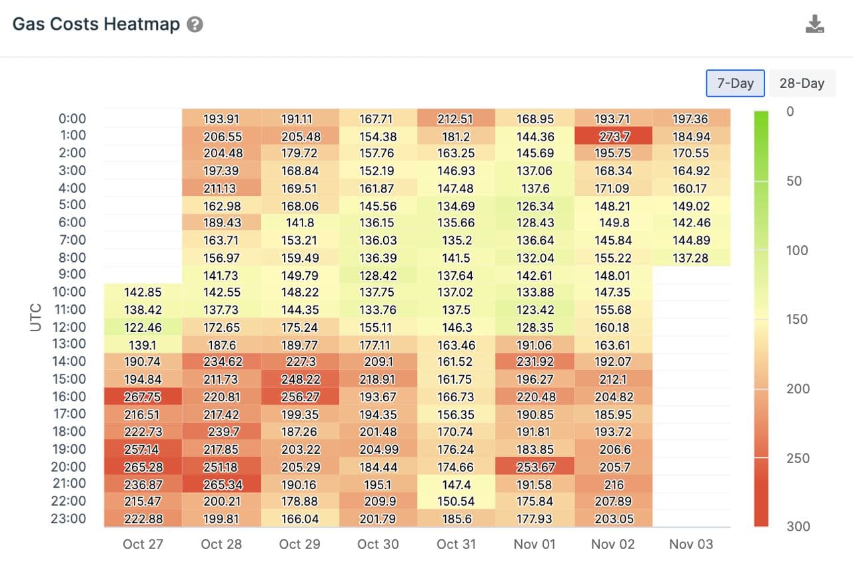The image size is (853, 577).
Task: Select the 253.67 cell on Nov 01
Action: (535, 467)
